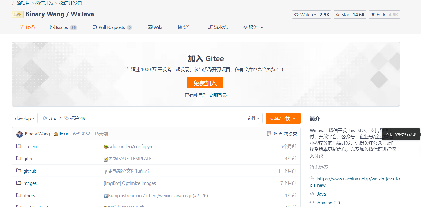
Task: Click the tag icon next to 标签 49
Action: (67, 118)
